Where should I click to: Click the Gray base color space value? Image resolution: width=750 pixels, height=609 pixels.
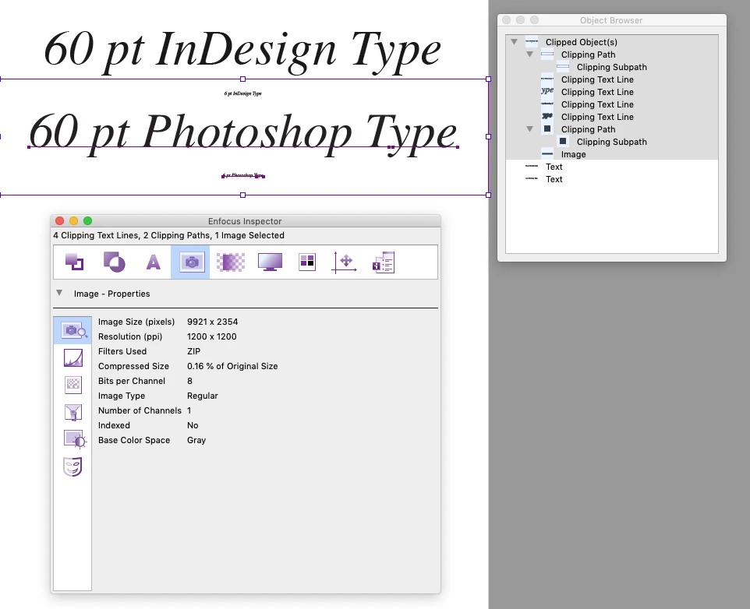[x=196, y=440]
